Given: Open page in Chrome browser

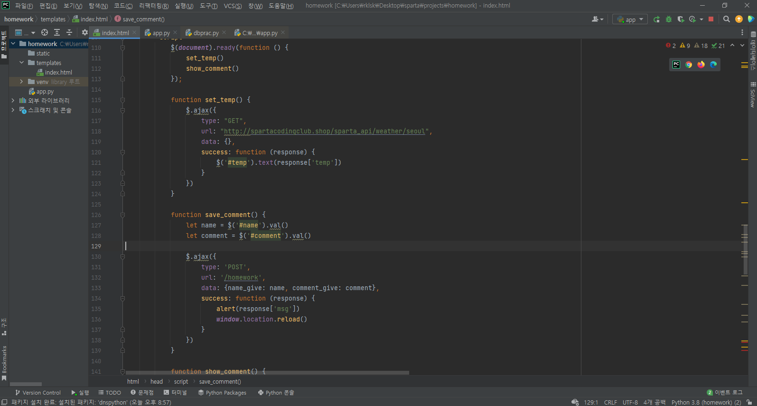Looking at the screenshot, I should (x=689, y=65).
